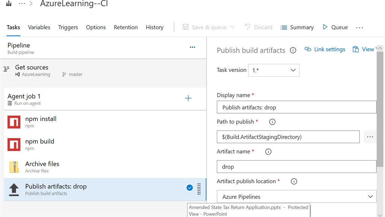This screenshot has height=217, width=385.
Task: Click the Discard button
Action: tap(259, 27)
